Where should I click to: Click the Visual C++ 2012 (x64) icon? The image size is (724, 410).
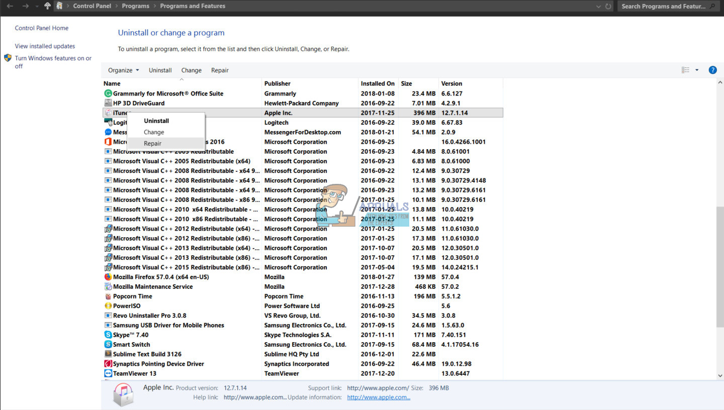tap(108, 229)
